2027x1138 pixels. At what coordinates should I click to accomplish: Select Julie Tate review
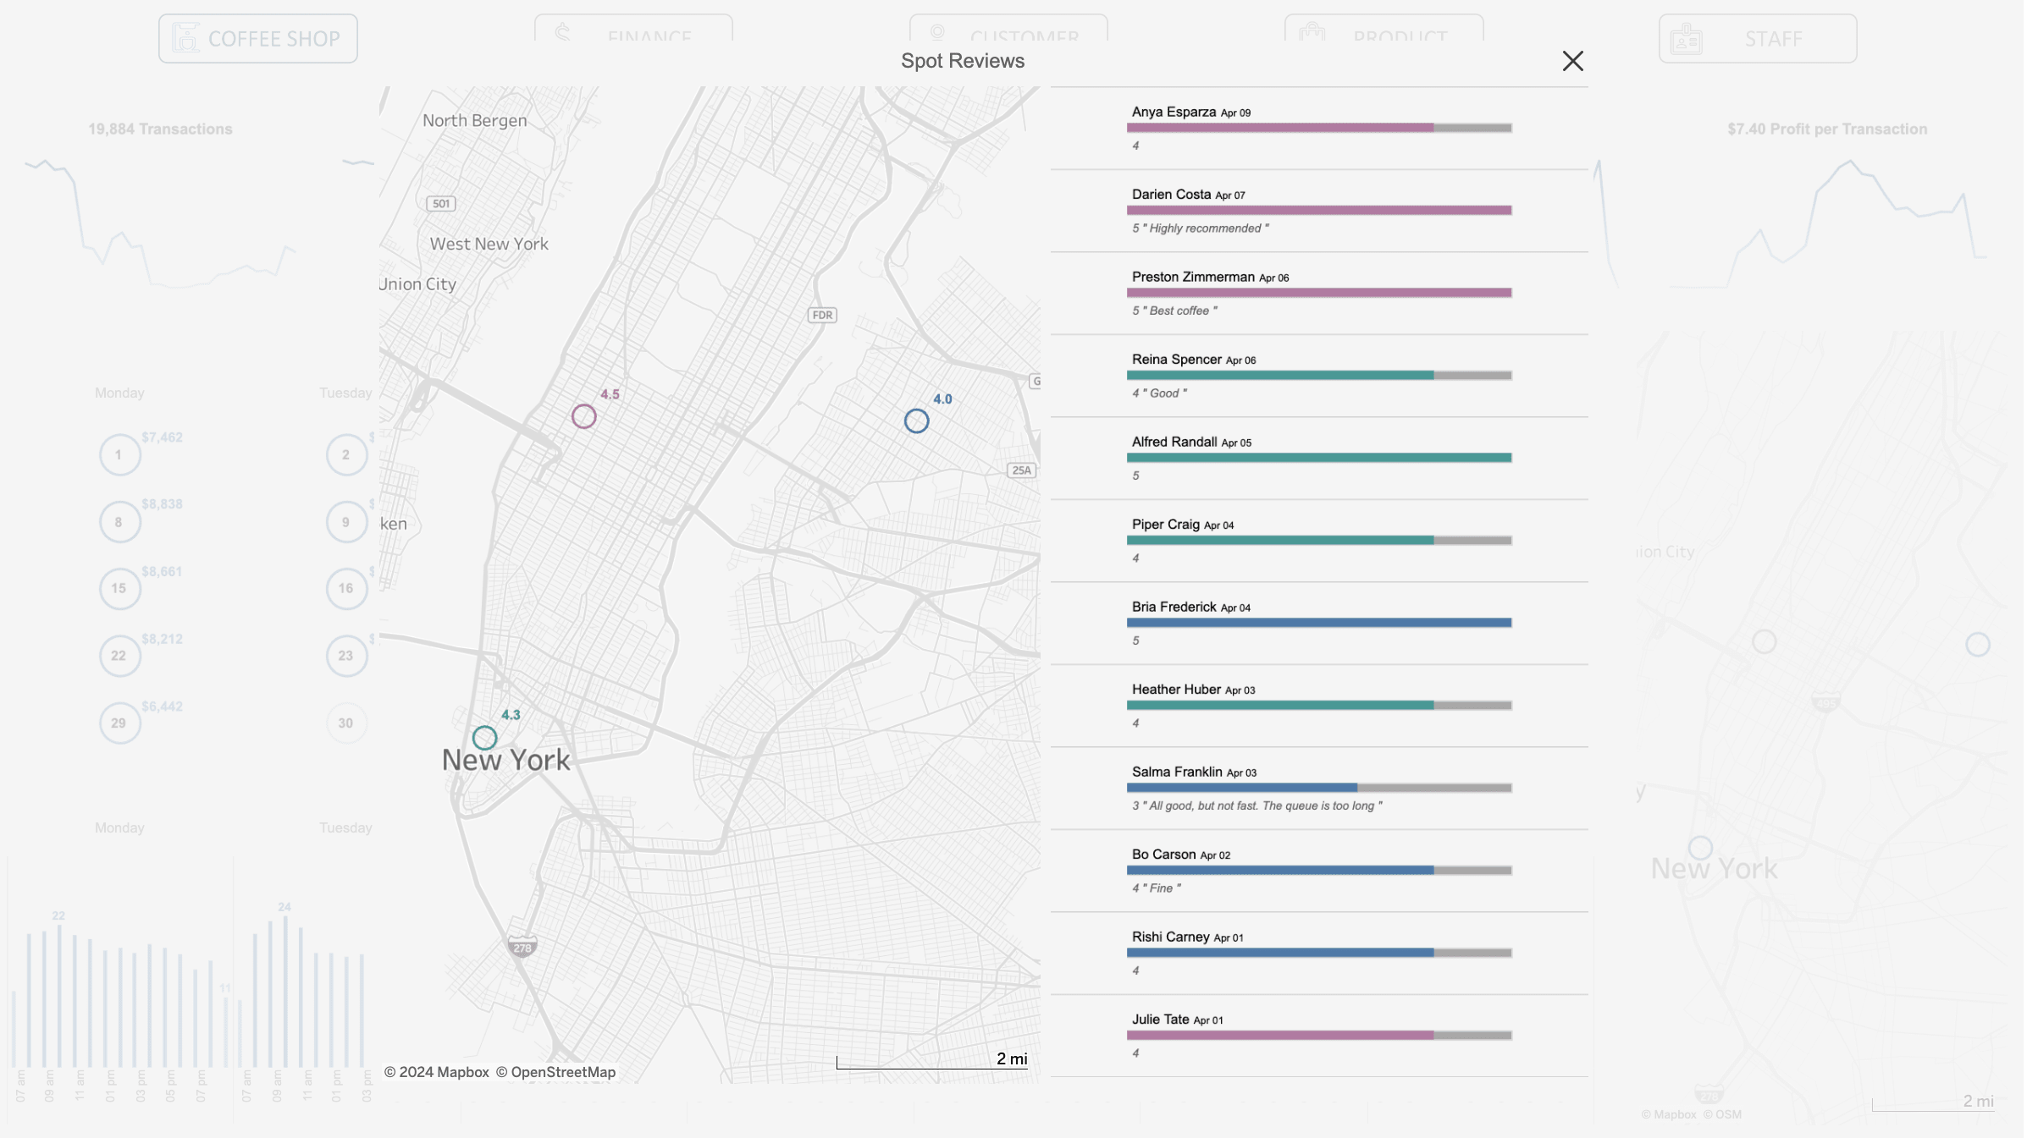coord(1318,1036)
